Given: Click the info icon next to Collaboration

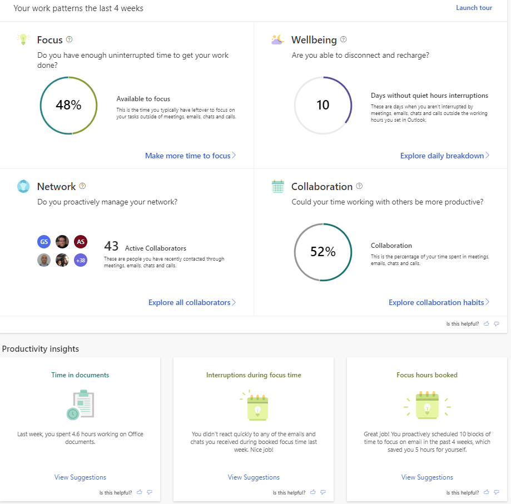Looking at the screenshot, I should pos(359,186).
